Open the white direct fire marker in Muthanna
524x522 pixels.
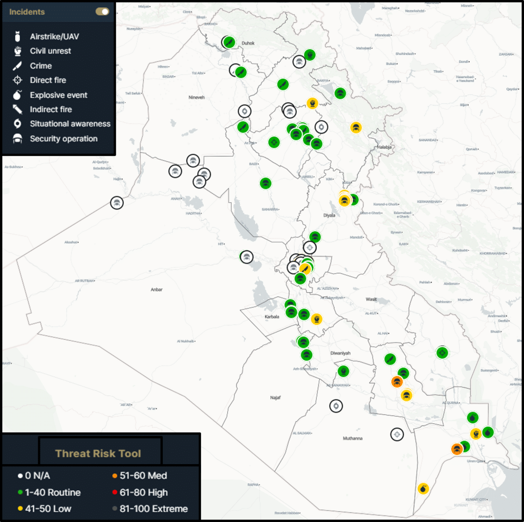397,434
